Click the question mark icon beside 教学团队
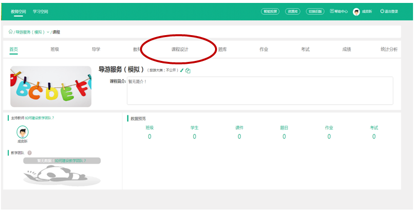The image size is (414, 212). tap(30, 153)
